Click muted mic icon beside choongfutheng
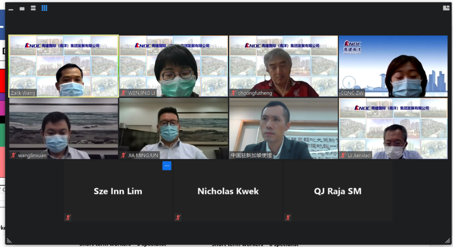 234,93
